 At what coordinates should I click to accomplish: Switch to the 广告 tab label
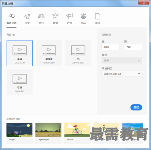70,23
